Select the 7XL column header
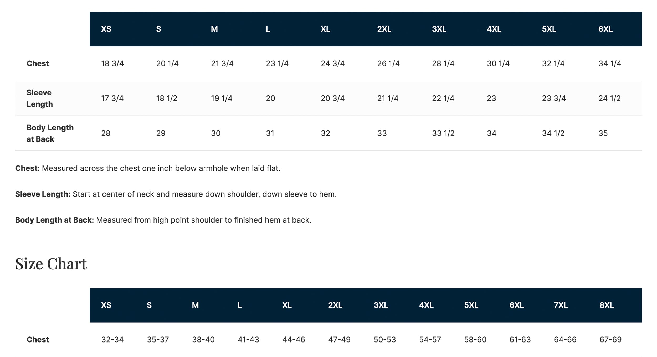 (x=561, y=305)
